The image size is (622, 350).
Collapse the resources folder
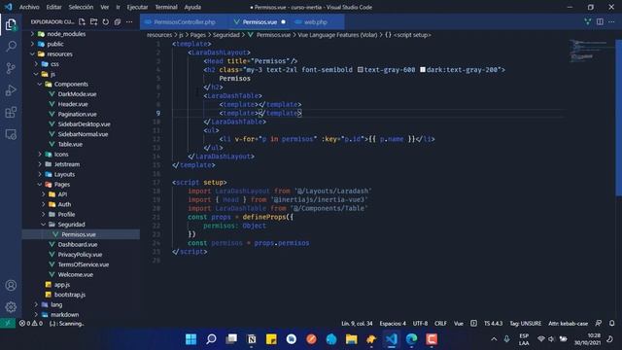pos(32,54)
